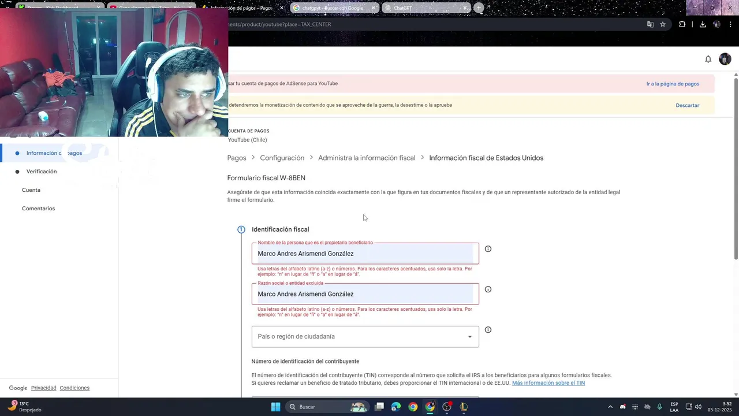Select Verificación in the sidebar
This screenshot has height=416, width=739.
tap(42, 172)
